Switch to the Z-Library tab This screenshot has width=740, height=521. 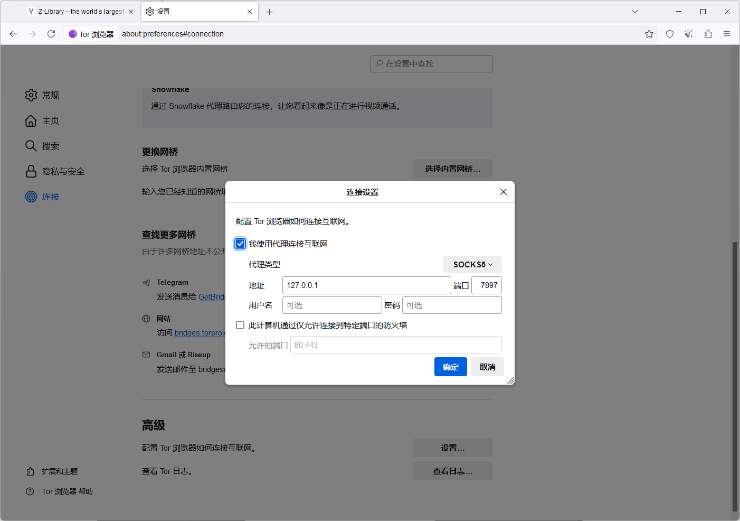81,12
